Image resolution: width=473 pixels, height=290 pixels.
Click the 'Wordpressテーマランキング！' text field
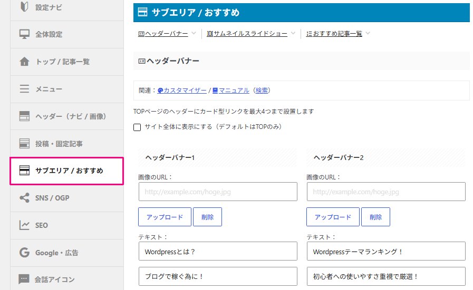point(386,251)
